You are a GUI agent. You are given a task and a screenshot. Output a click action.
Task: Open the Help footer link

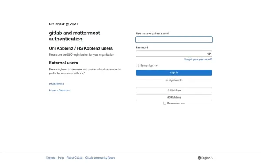61,158
